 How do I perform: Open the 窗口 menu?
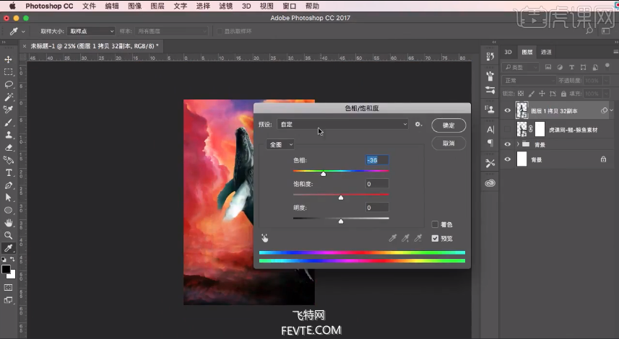(x=289, y=6)
